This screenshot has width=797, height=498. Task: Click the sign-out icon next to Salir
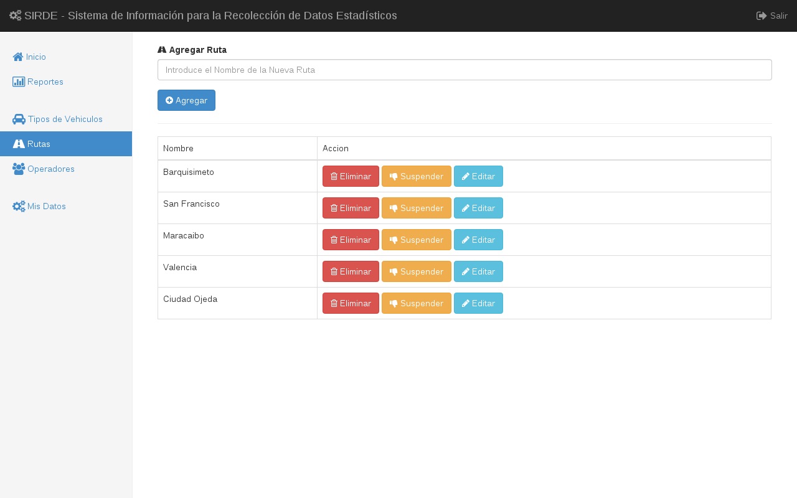point(762,16)
